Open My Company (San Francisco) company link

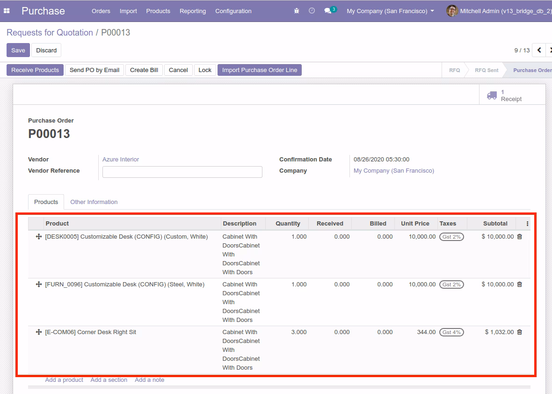pos(393,171)
